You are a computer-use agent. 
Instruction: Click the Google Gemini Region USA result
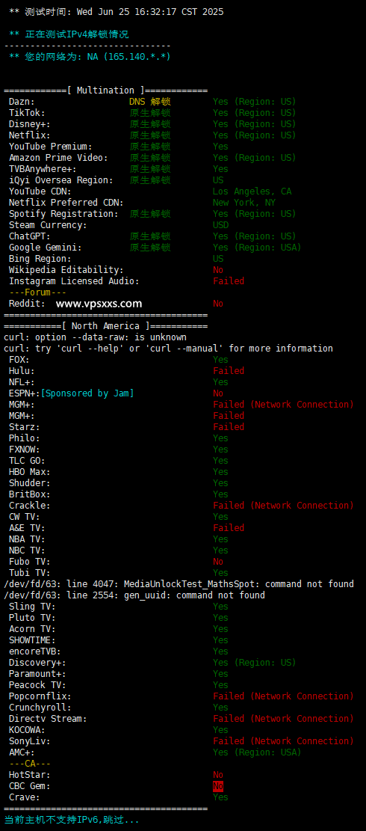click(257, 248)
